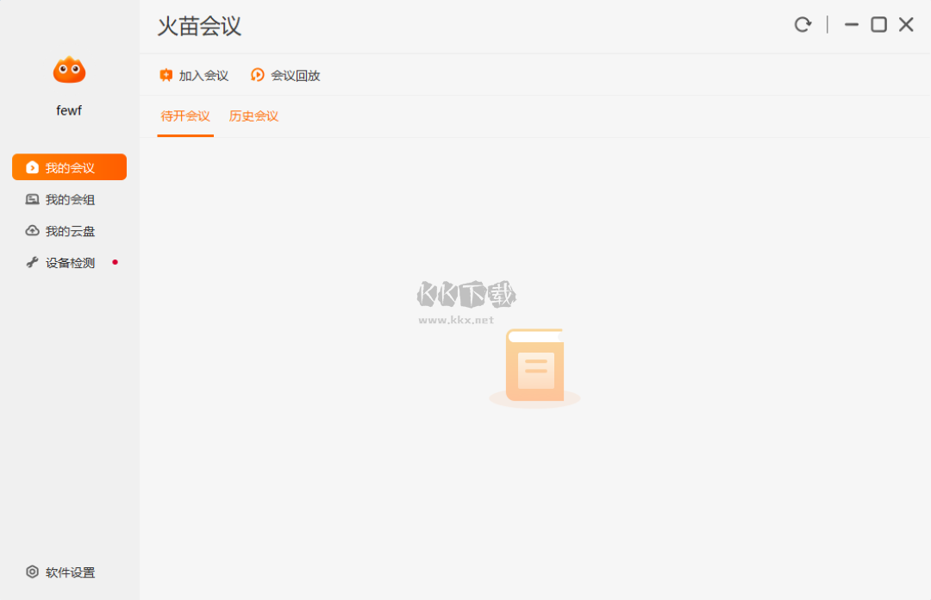Switch focus to 历史会议 view
Viewport: 931px width, 600px height.
point(253,116)
